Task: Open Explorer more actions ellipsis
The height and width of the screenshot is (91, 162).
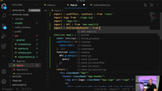Action: click(x=36, y=5)
